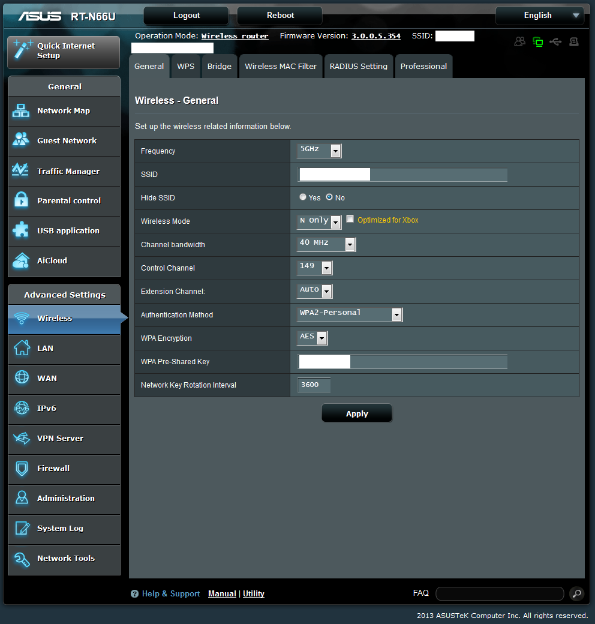This screenshot has height=624, width=595.
Task: Click the Network Tools wrench icon
Action: 22,559
